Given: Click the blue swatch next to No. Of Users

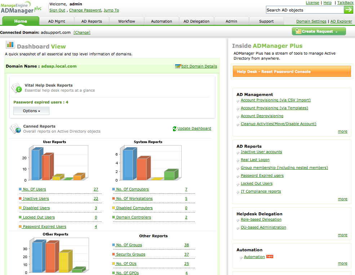Looking at the screenshot, I should click(x=20, y=189).
